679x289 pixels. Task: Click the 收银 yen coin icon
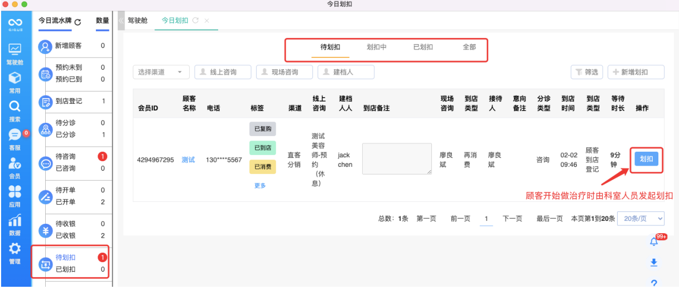pyautogui.click(x=45, y=230)
